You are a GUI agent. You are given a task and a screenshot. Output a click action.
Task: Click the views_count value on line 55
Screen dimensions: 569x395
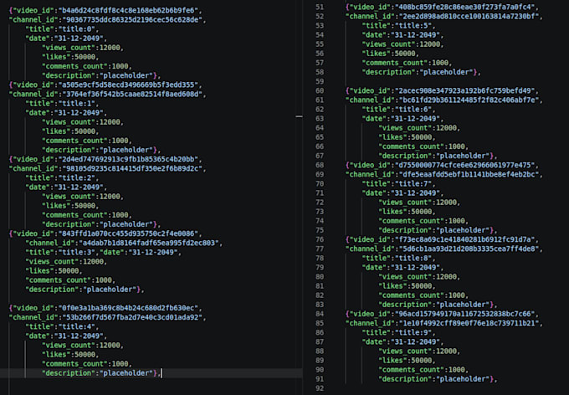pos(429,44)
